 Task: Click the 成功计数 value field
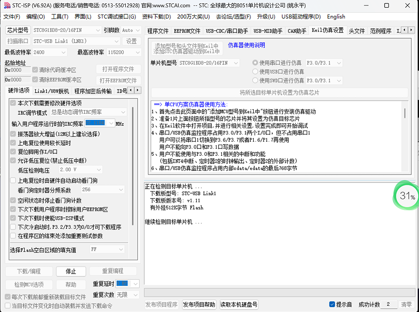388,304
